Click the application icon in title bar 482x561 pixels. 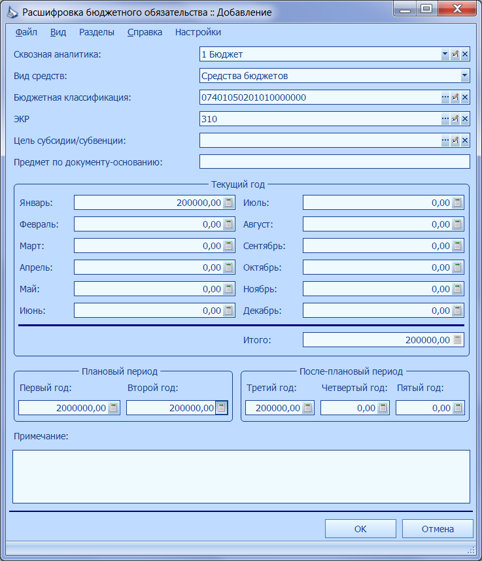point(12,12)
